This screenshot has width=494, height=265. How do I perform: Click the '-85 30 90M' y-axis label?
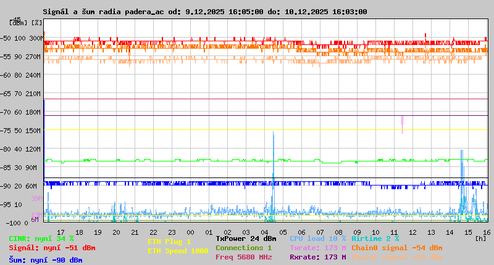point(19,168)
